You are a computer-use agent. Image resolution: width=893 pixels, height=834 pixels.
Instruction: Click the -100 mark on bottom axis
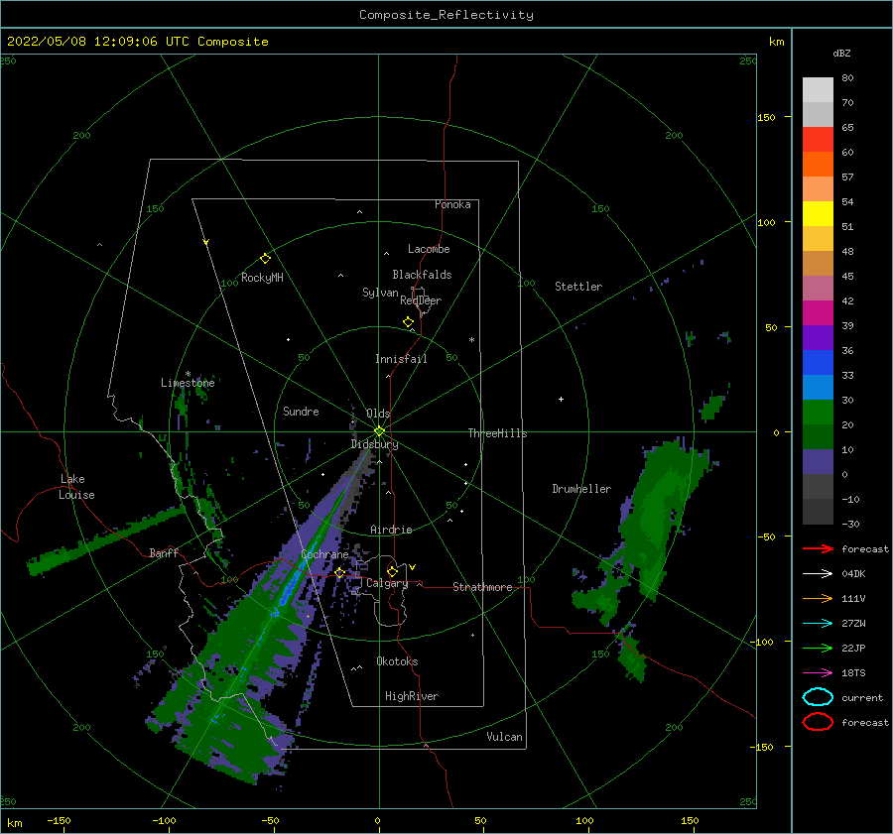[164, 820]
